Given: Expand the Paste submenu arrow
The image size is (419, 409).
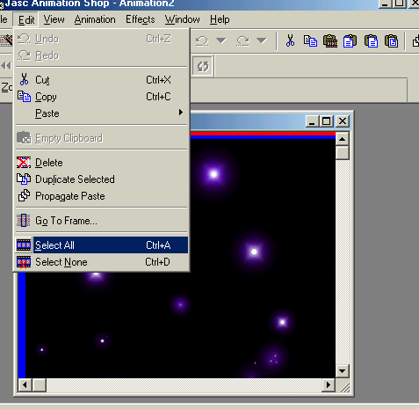Looking at the screenshot, I should 181,113.
